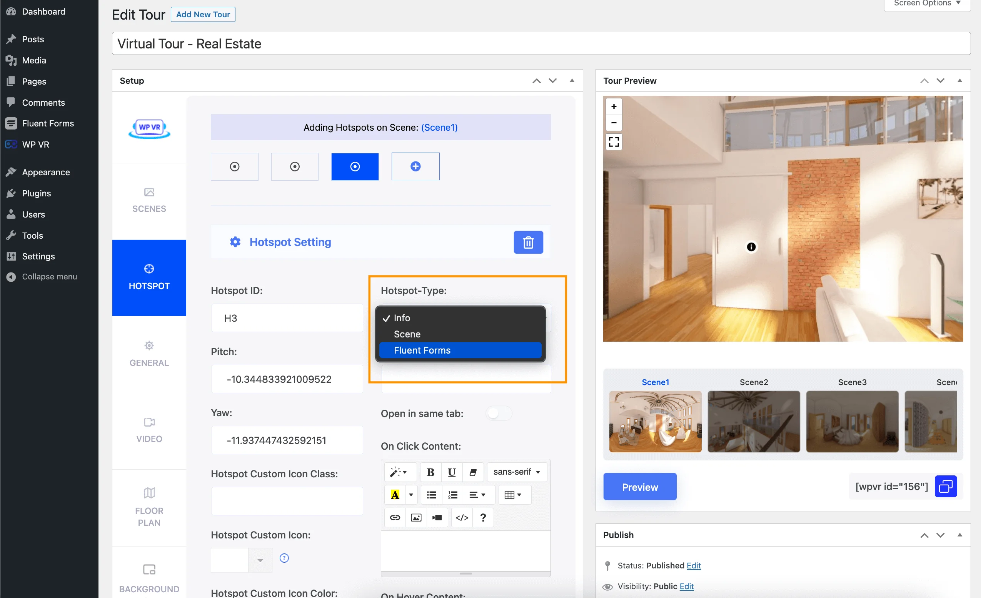The height and width of the screenshot is (598, 981).
Task: Select Scene1 thumbnail in tour preview
Action: (x=655, y=421)
